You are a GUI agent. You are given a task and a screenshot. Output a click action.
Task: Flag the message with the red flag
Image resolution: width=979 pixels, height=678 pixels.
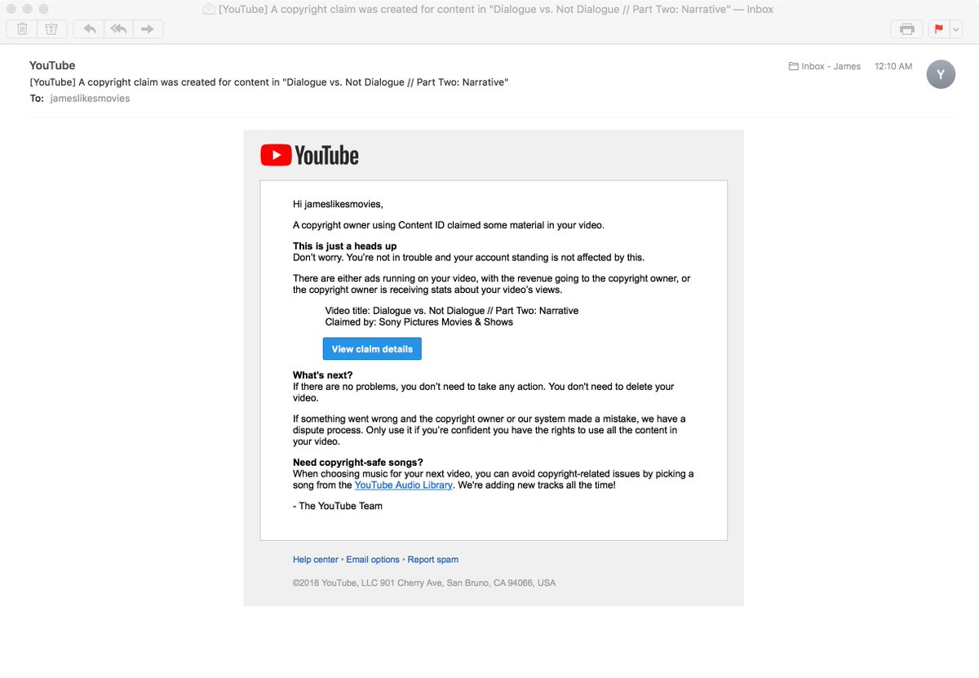pyautogui.click(x=938, y=29)
